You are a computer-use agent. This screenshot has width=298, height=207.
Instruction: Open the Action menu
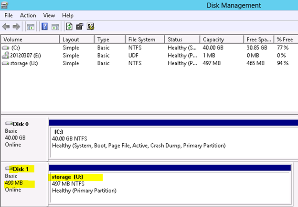click(x=28, y=15)
